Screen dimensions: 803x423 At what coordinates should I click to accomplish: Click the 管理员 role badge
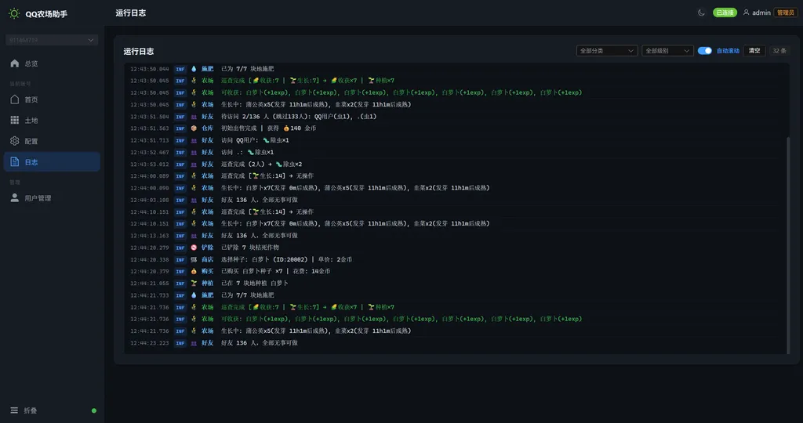point(785,13)
